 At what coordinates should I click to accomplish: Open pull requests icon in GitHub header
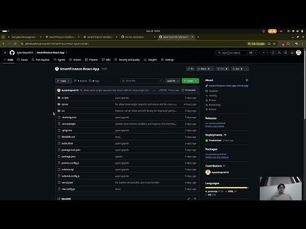[279, 52]
